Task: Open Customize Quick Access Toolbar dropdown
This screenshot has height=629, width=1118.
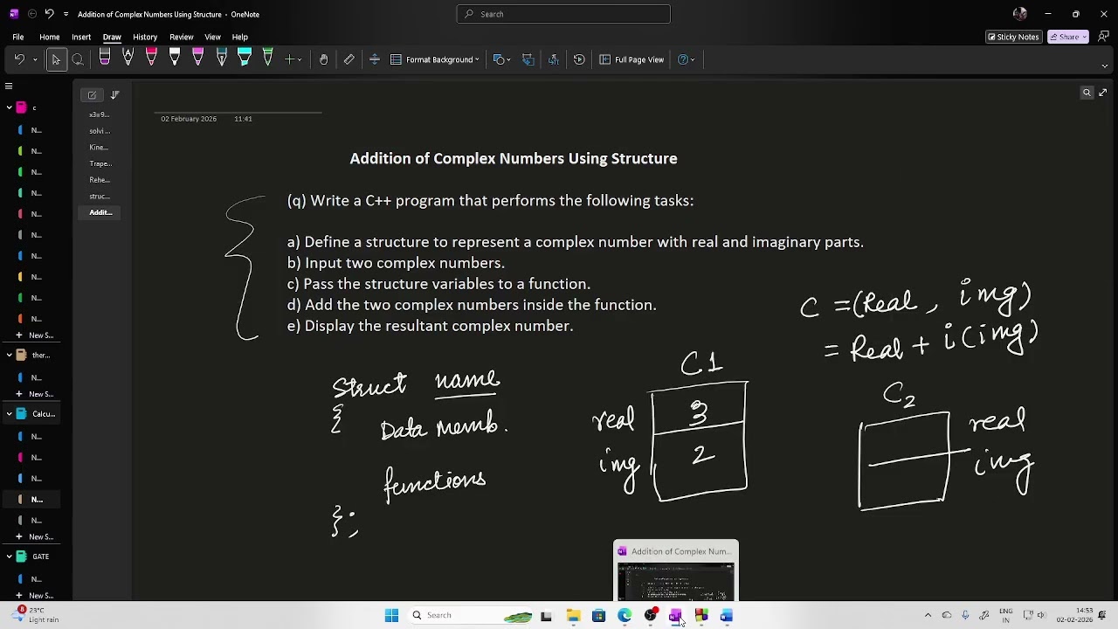Action: pos(66,14)
